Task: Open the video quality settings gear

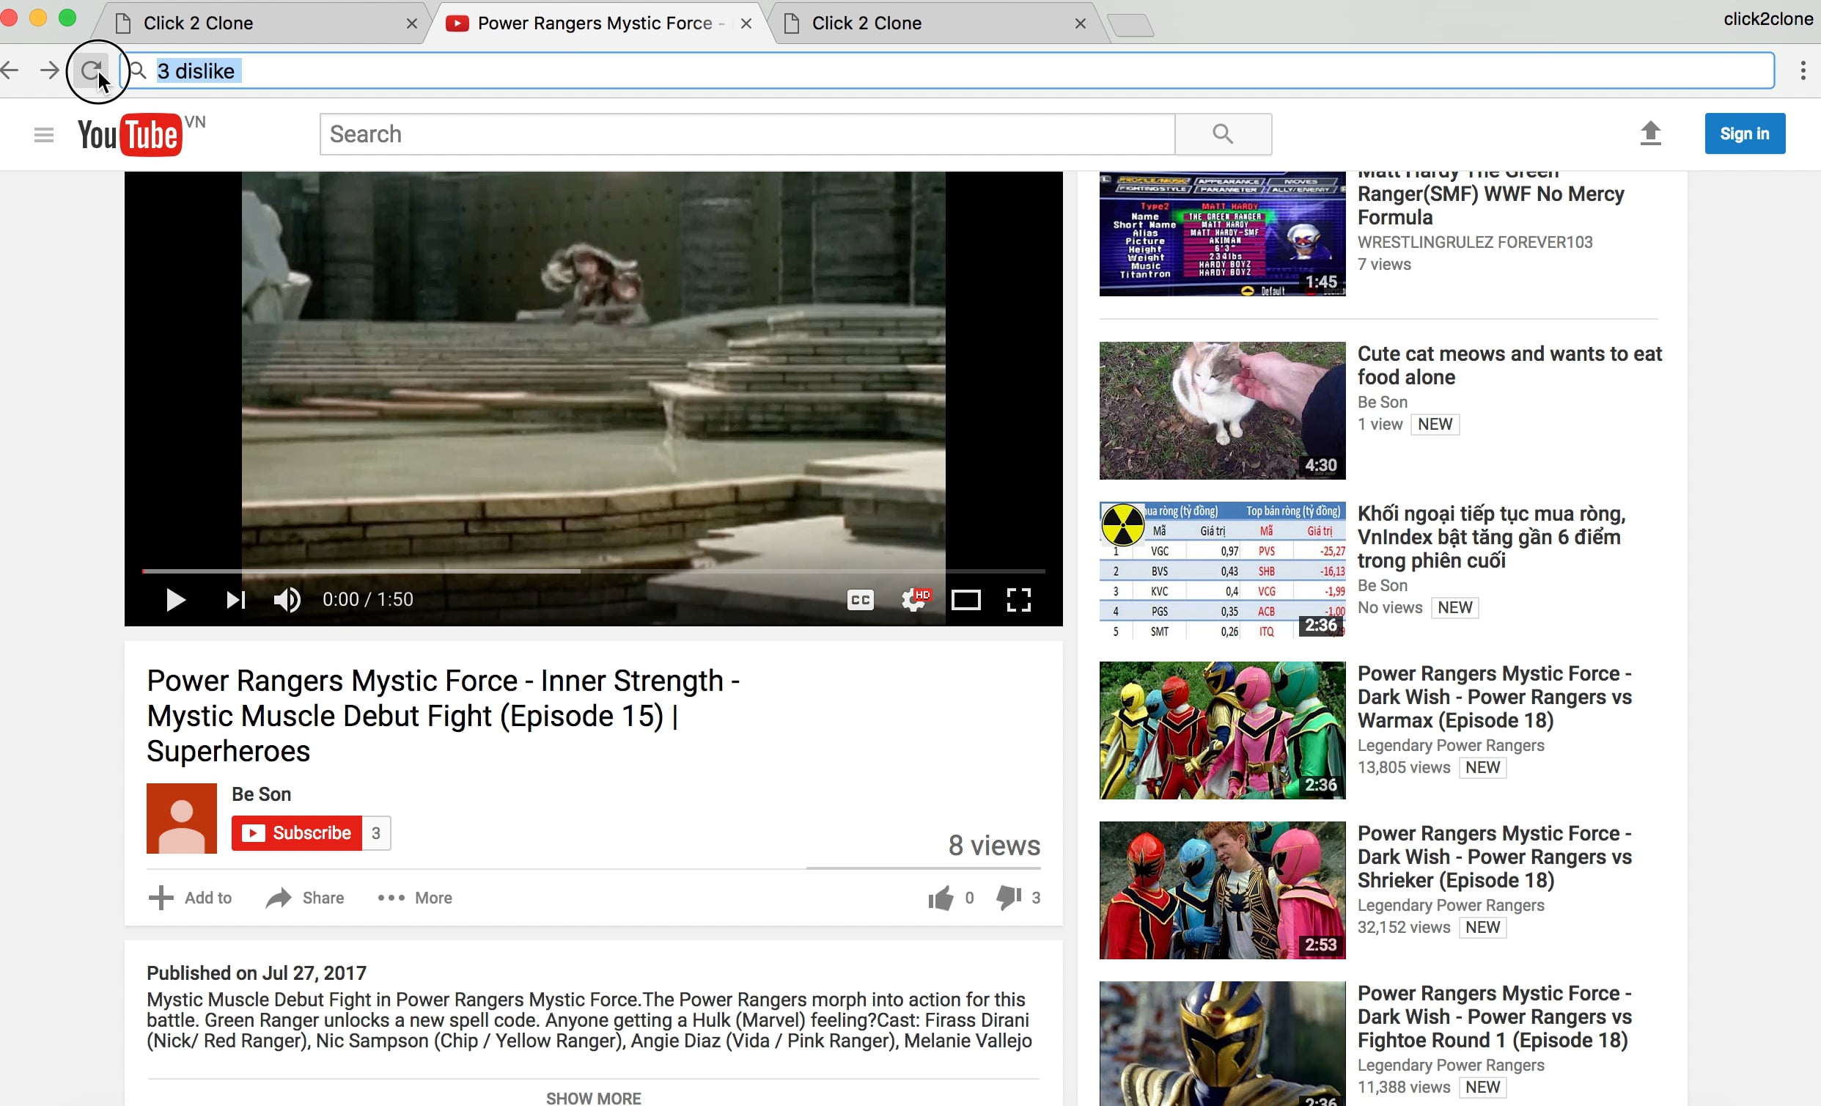Action: [913, 600]
